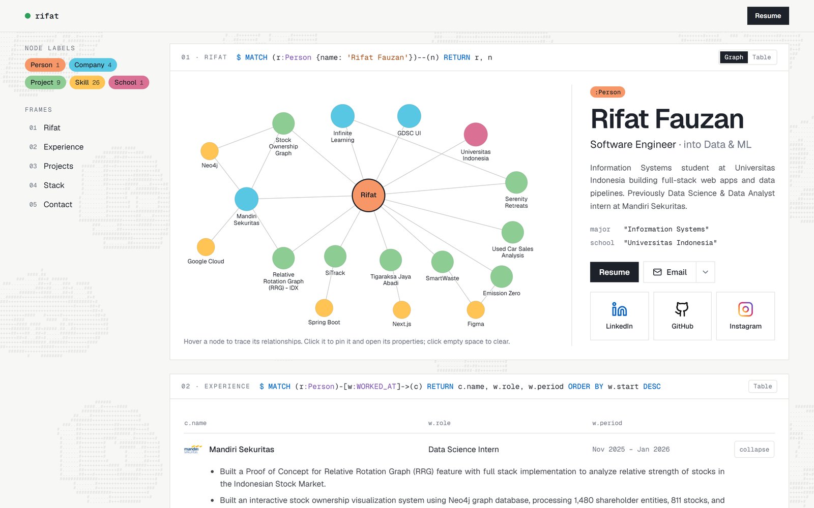Pin the Stock Ownership Graph node

click(x=283, y=123)
